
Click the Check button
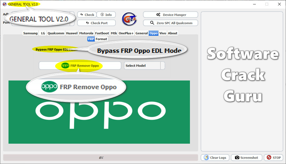87,15
